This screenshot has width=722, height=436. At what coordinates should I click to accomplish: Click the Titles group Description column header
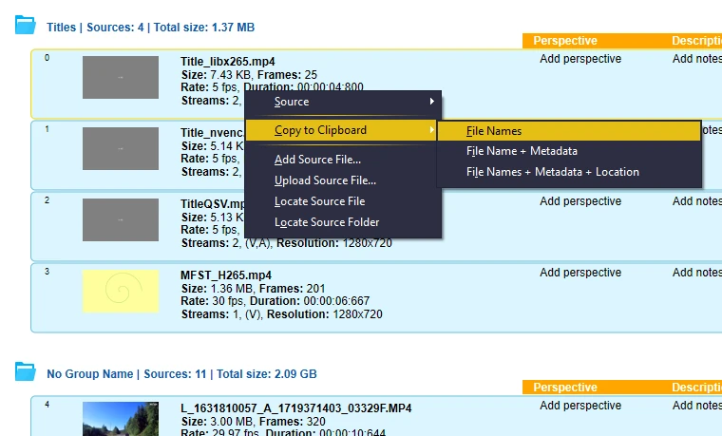[696, 41]
